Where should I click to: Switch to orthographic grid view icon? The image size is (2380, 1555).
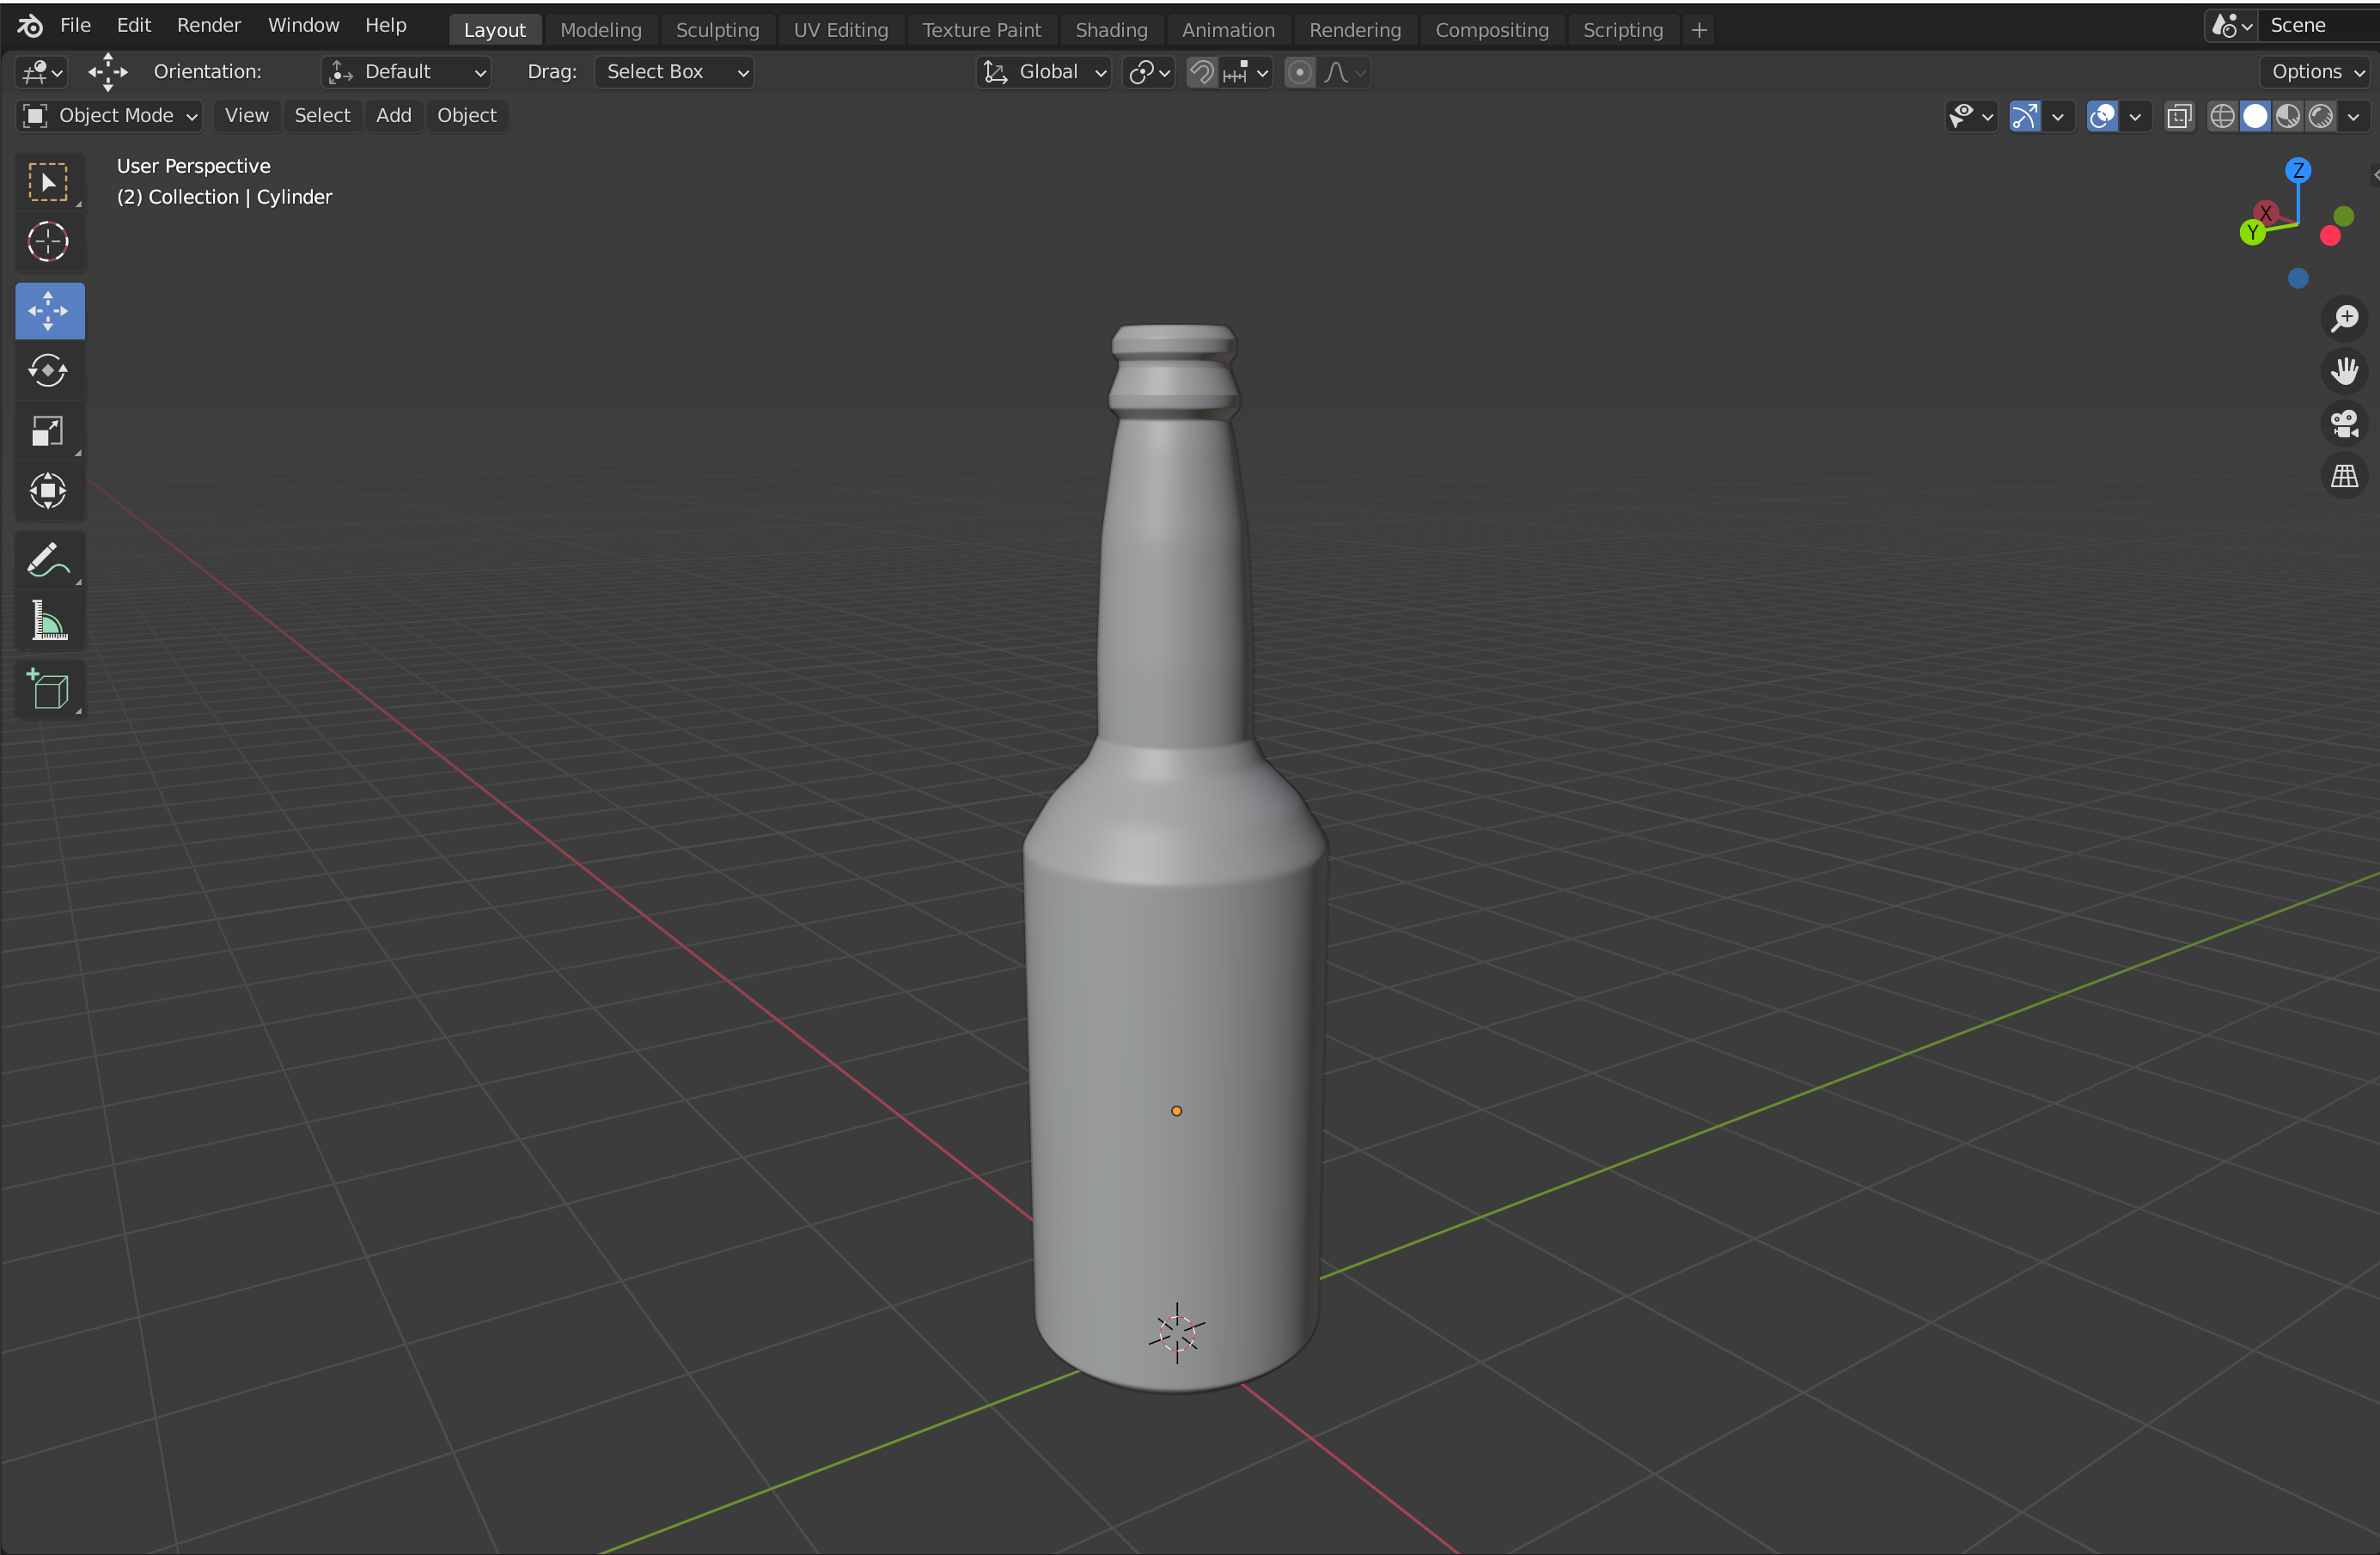click(x=2344, y=477)
